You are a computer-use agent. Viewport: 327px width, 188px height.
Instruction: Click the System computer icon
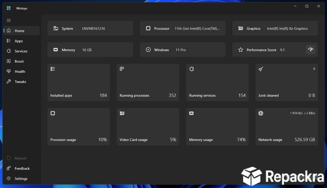(56, 28)
